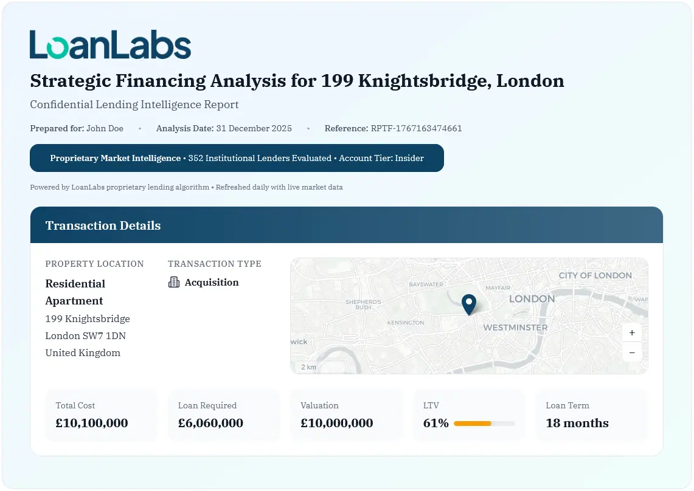Click the 199 Knightsbridge address line
Image resolution: width=694 pixels, height=491 pixels.
point(88,319)
